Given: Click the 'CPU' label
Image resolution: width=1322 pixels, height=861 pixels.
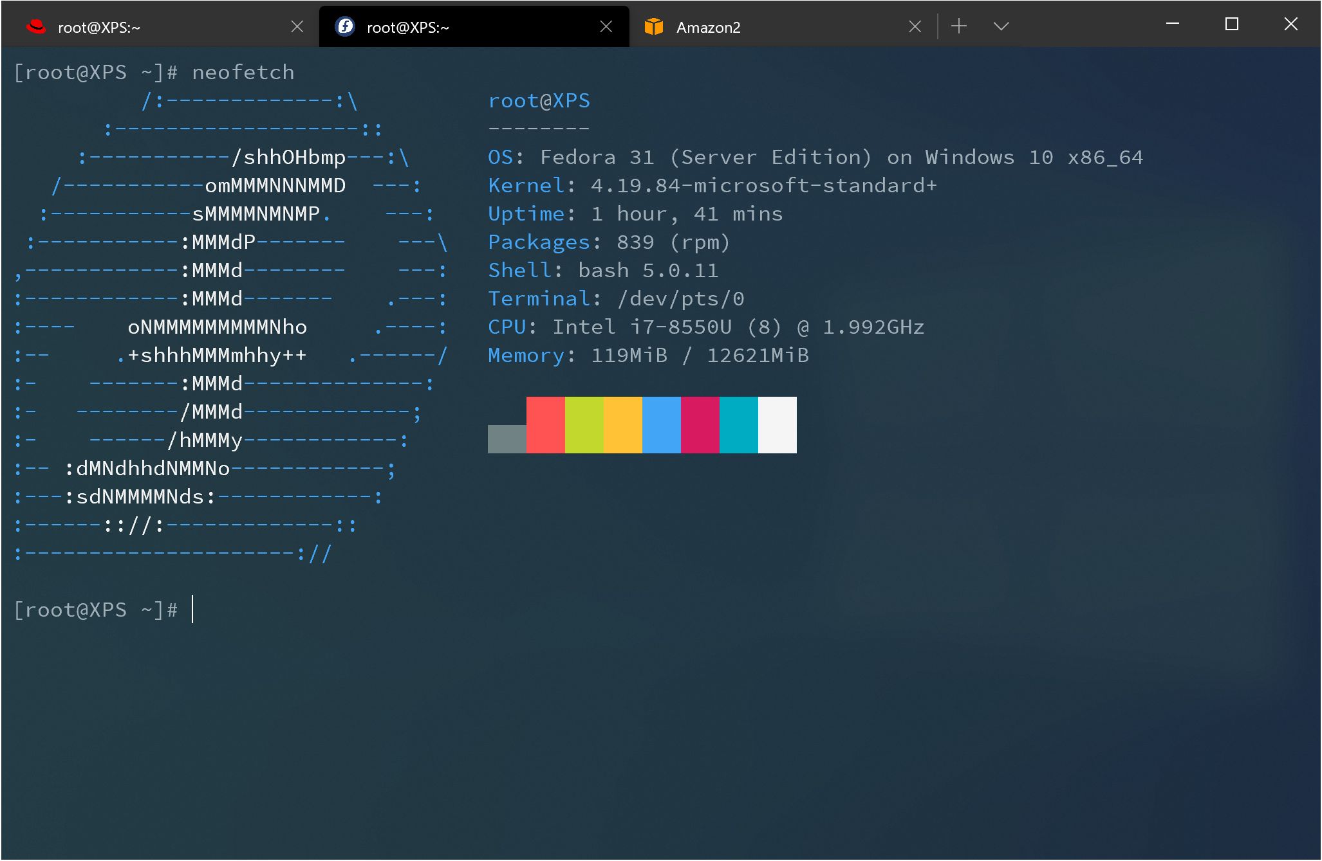Looking at the screenshot, I should 507,327.
